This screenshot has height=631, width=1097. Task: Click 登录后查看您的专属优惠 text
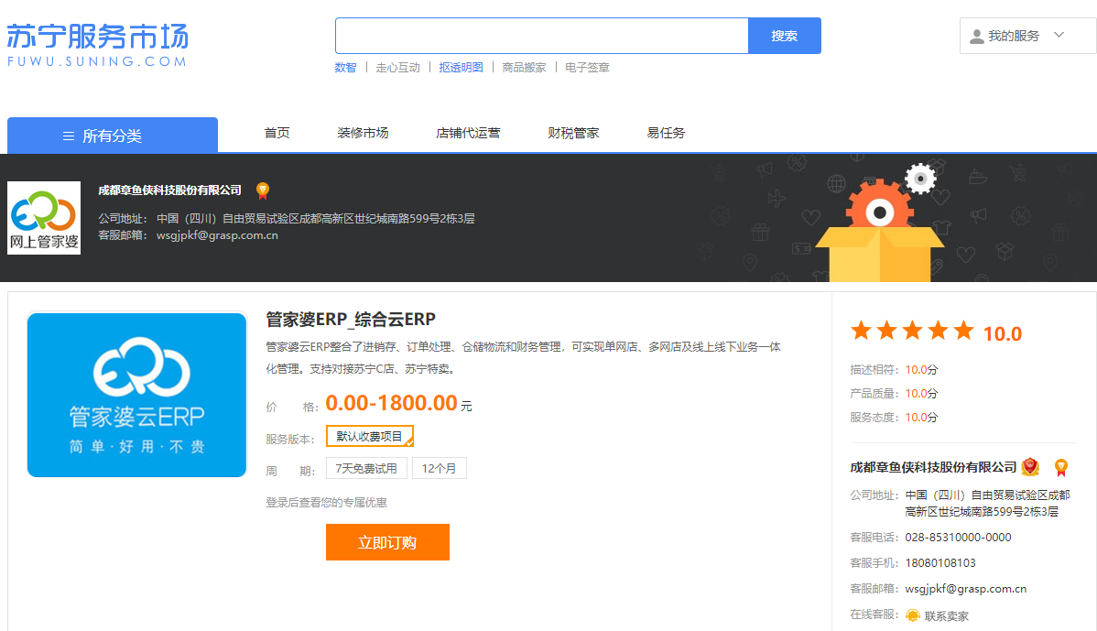tap(326, 502)
